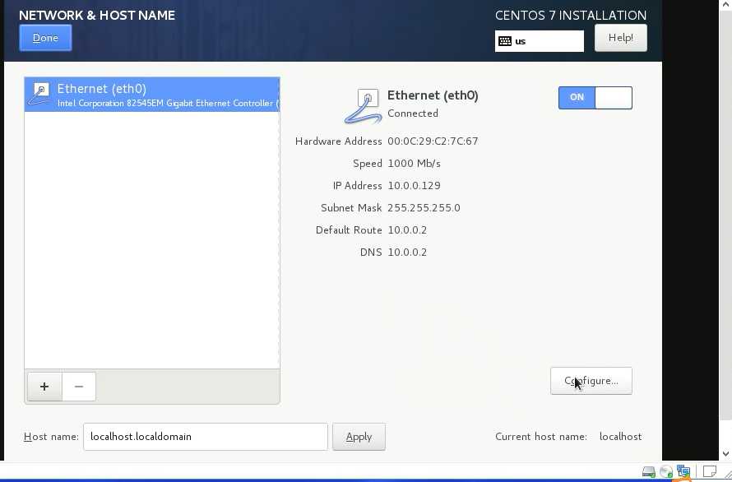Select Default Route value 10.0.0.2
Screen dimensions: 732x482
[407, 229]
